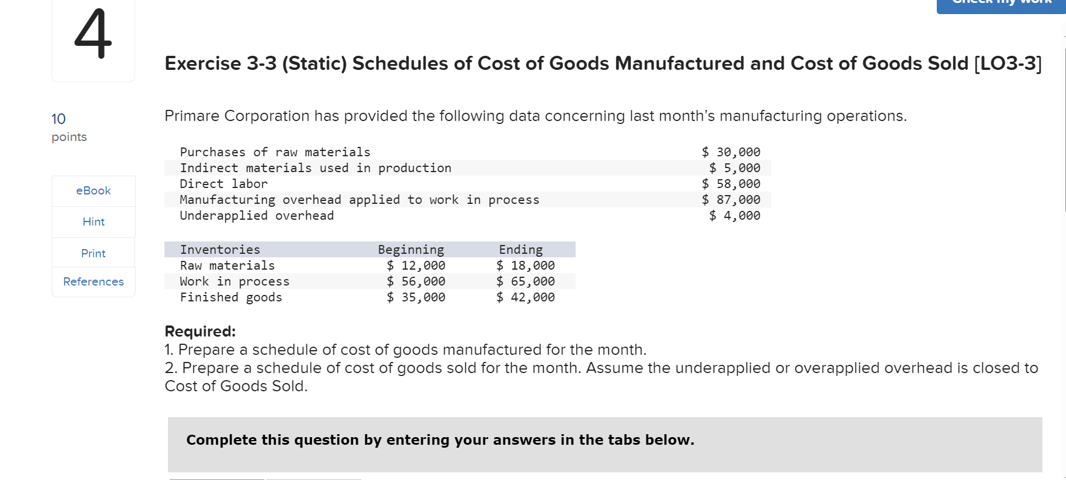Viewport: 1066px width, 480px height.
Task: Click the Inventories table header
Action: pos(220,249)
